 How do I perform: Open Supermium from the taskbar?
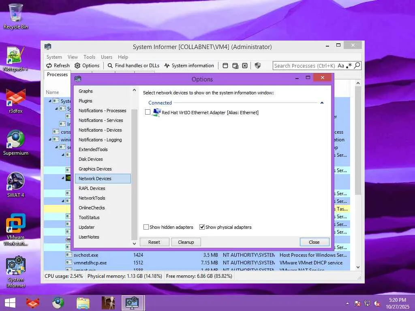pos(58,303)
